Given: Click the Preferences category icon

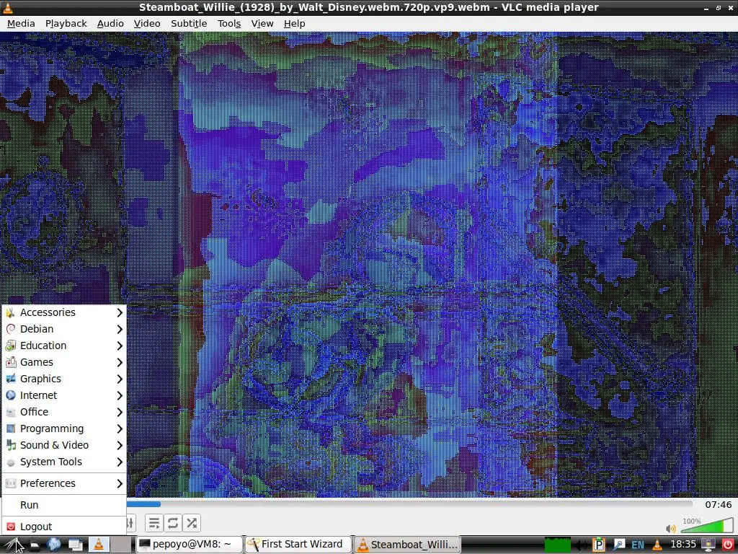Looking at the screenshot, I should pyautogui.click(x=11, y=483).
